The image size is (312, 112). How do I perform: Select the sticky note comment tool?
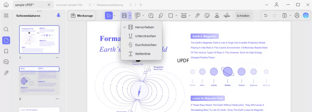[151, 16]
